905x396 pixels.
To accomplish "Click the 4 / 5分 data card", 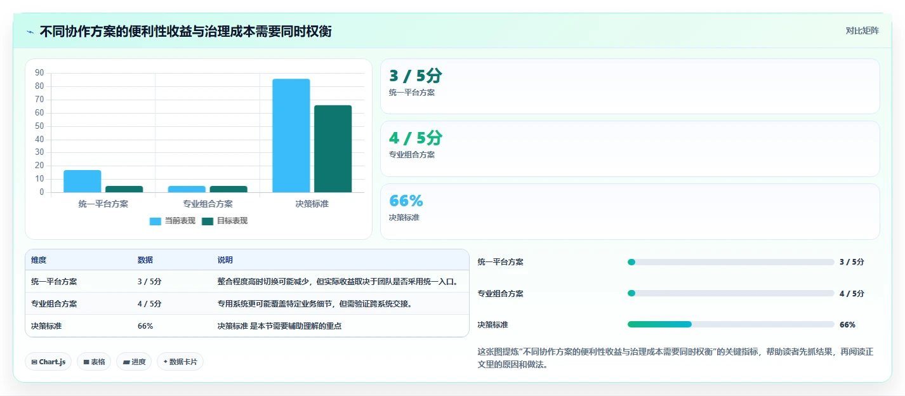I will click(630, 148).
